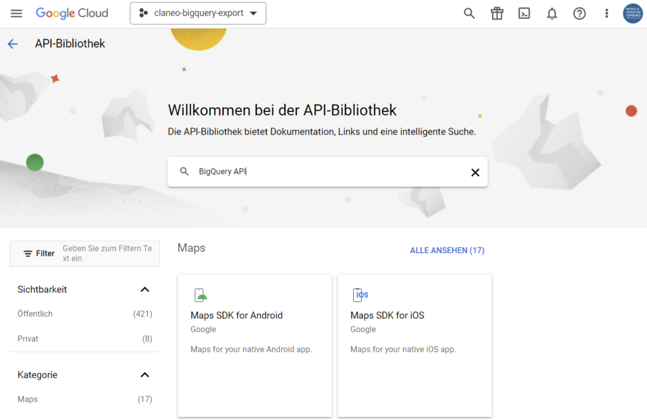
Task: Click the Maps section heading
Action: 191,248
